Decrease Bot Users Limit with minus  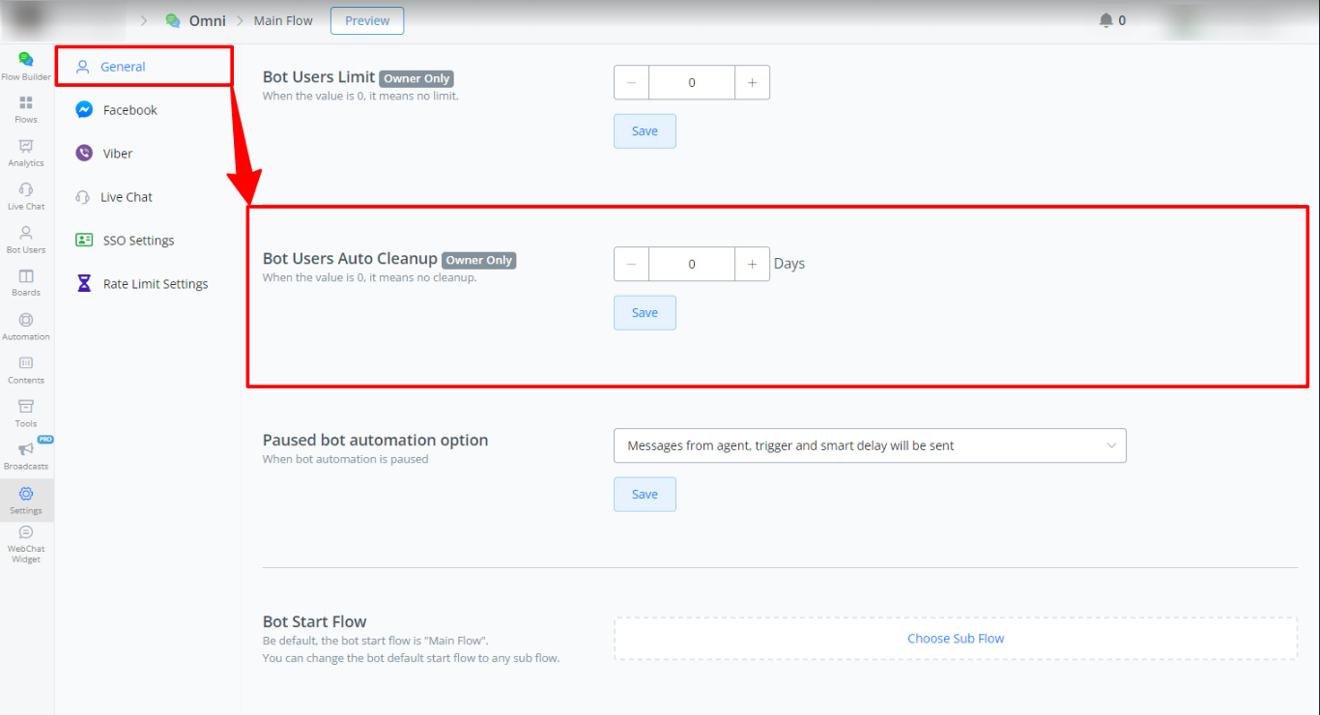tap(631, 83)
